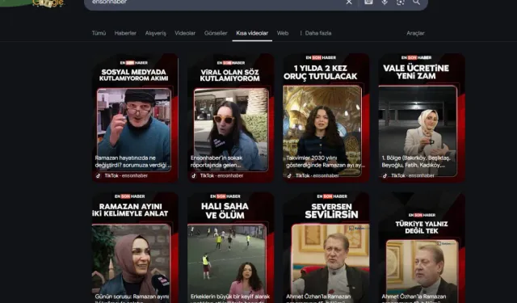The image size is (517, 303).
Task: Click TikTok icon under Vale Ücretine video
Action: click(x=385, y=175)
